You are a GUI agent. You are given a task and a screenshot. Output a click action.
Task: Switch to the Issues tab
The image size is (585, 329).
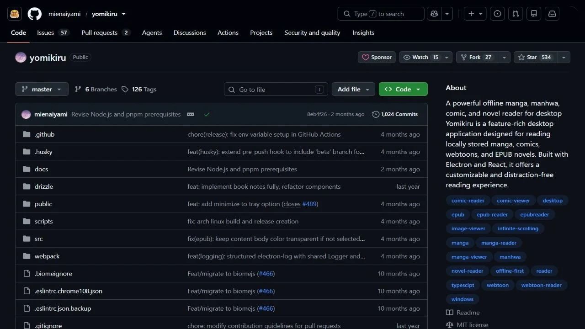53,32
